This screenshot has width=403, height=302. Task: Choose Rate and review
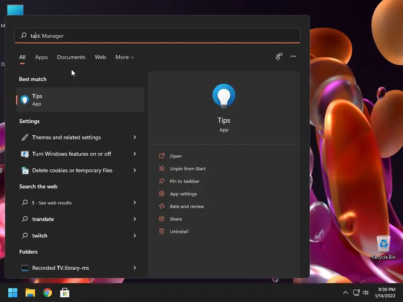tap(187, 206)
